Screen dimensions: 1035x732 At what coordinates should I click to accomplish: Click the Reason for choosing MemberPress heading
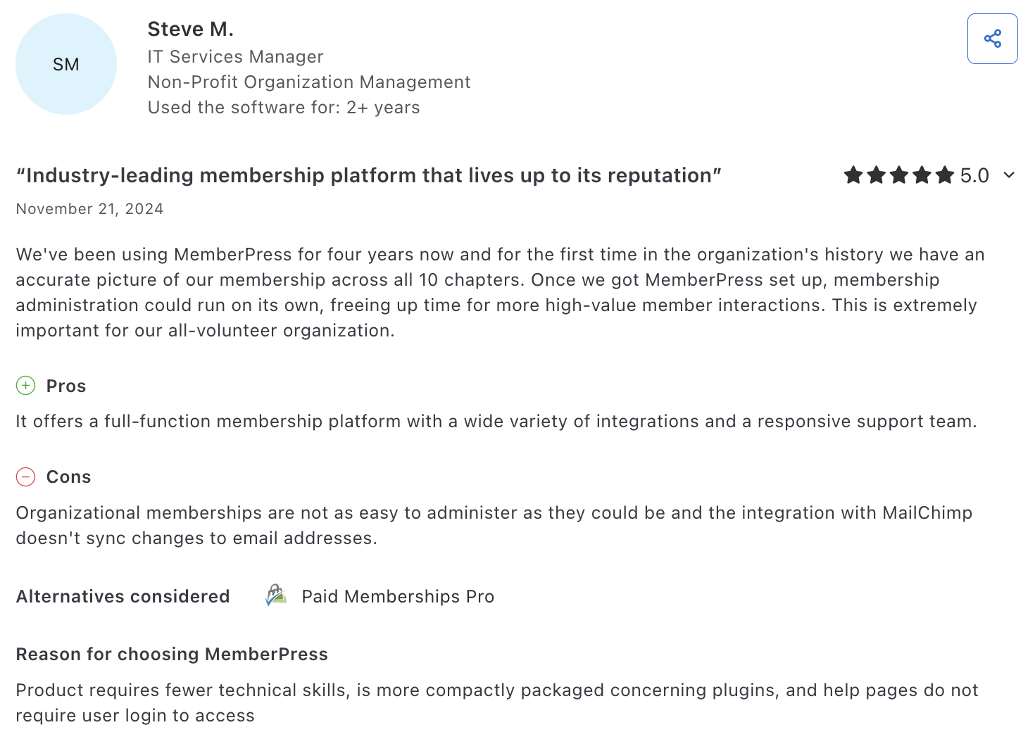(x=172, y=654)
